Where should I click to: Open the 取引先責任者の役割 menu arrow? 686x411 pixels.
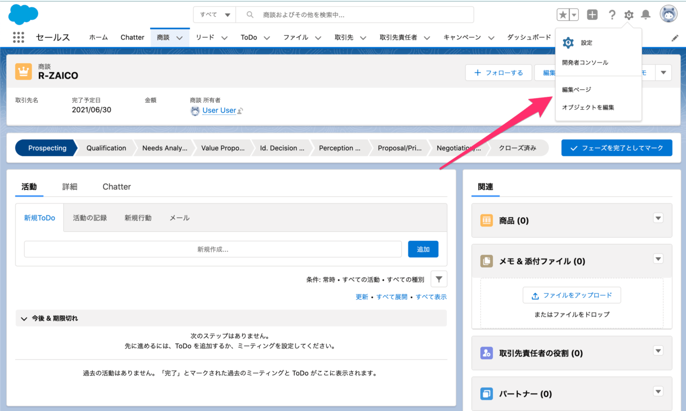pos(659,351)
